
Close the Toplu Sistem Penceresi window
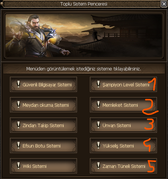pos(164,4)
